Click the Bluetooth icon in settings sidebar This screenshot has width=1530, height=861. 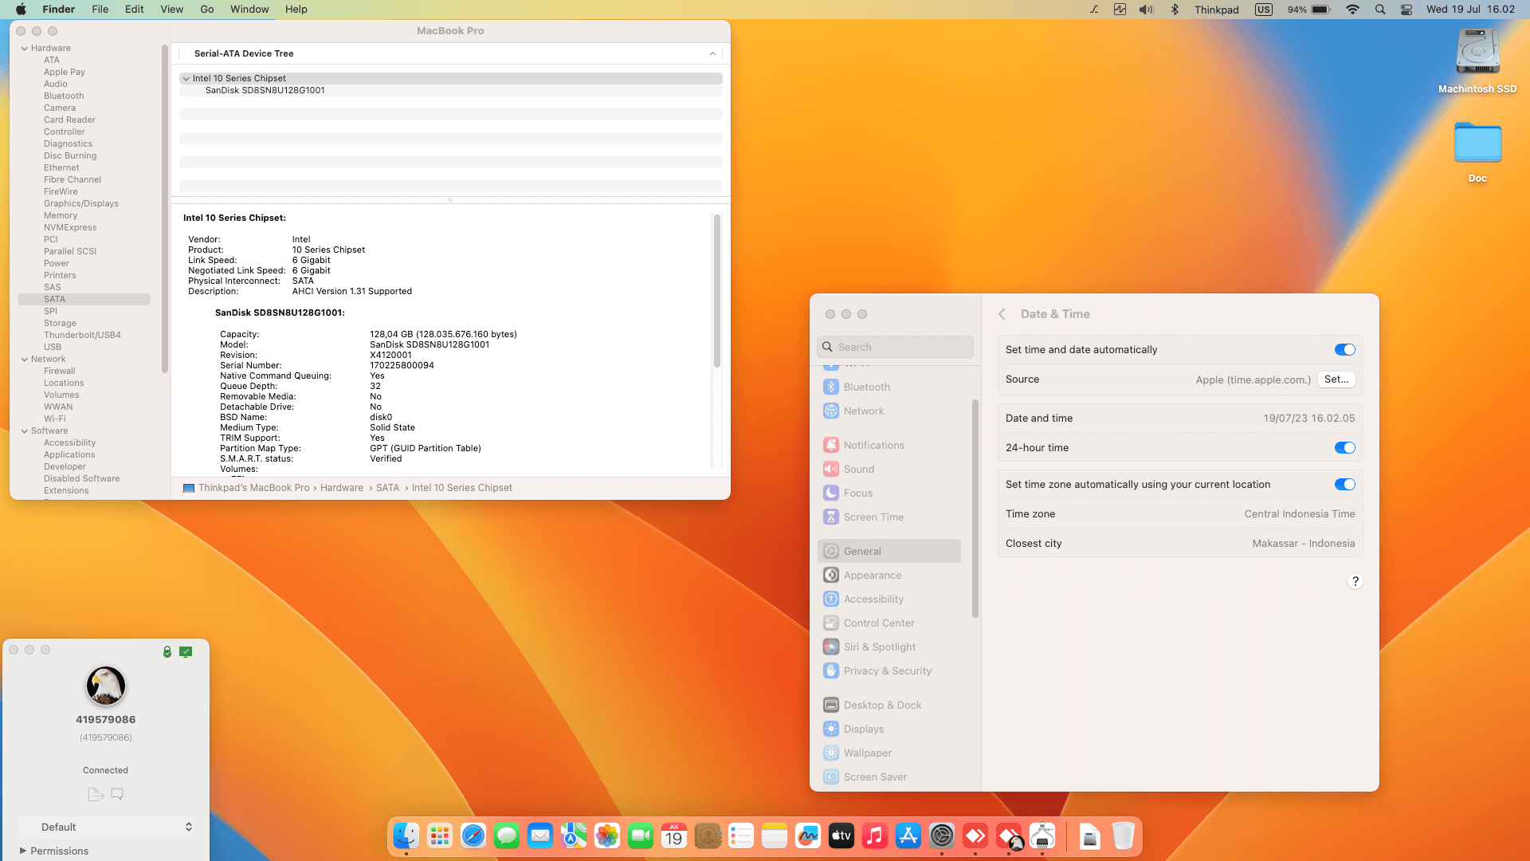pos(831,387)
